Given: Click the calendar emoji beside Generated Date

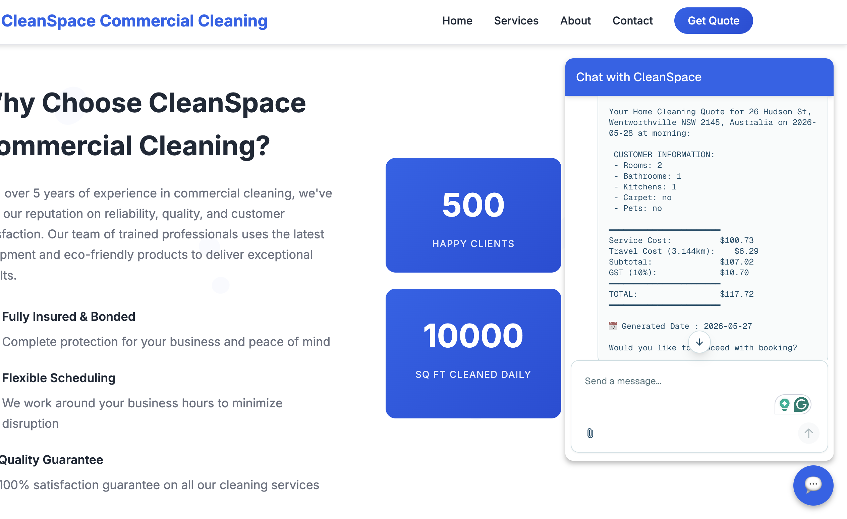Looking at the screenshot, I should click(613, 326).
